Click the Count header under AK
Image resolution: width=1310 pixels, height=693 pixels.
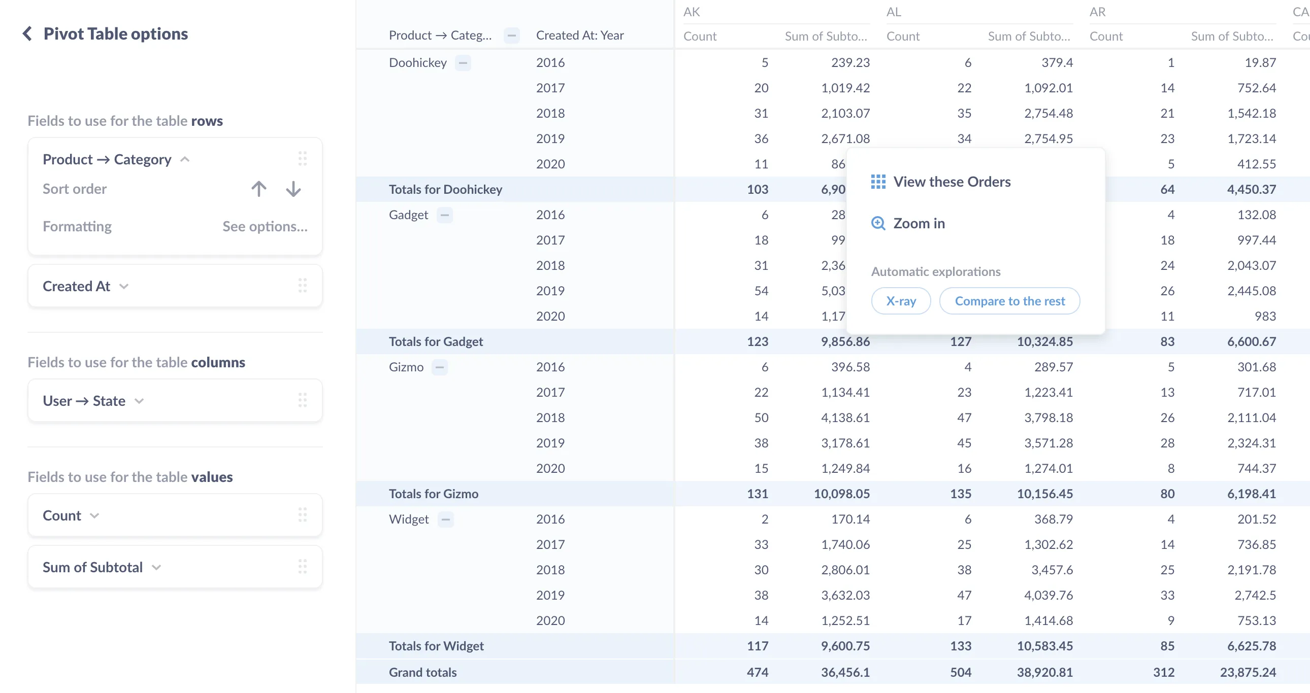click(700, 36)
